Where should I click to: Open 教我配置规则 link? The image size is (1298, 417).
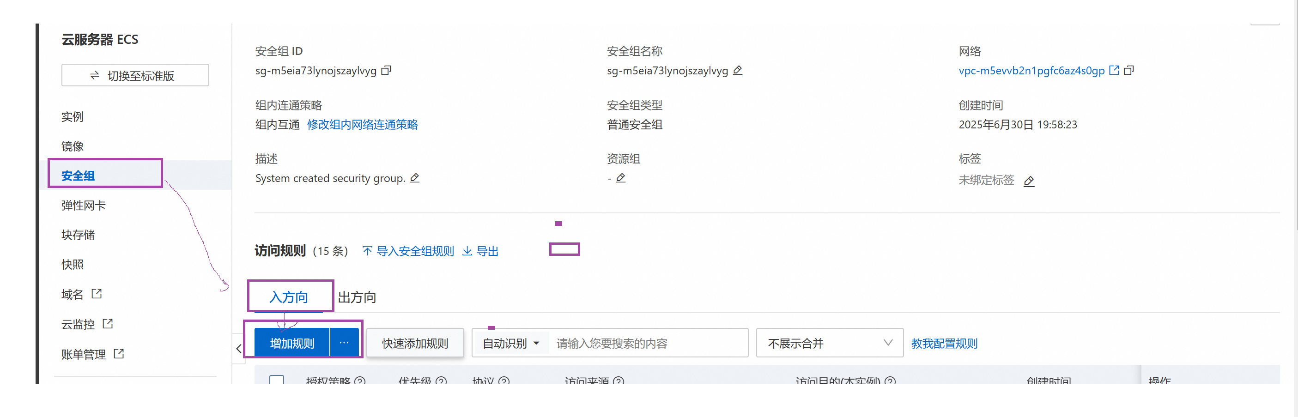[944, 343]
